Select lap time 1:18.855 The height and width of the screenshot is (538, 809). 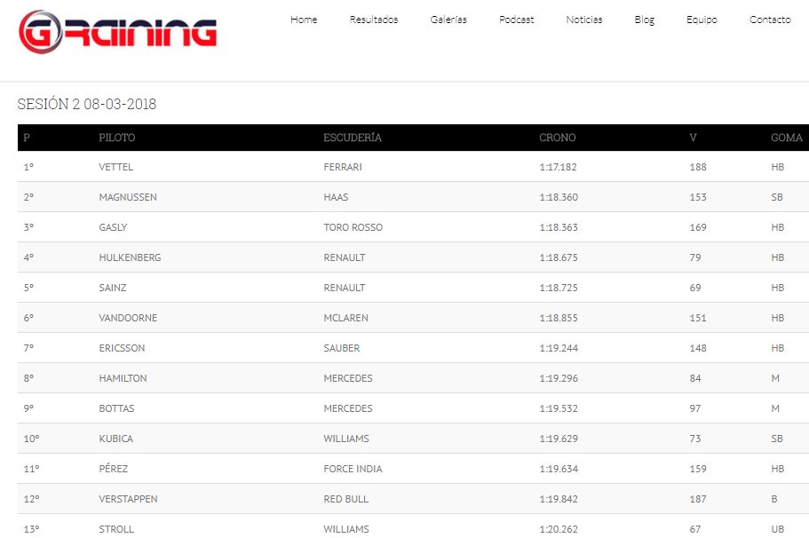559,318
